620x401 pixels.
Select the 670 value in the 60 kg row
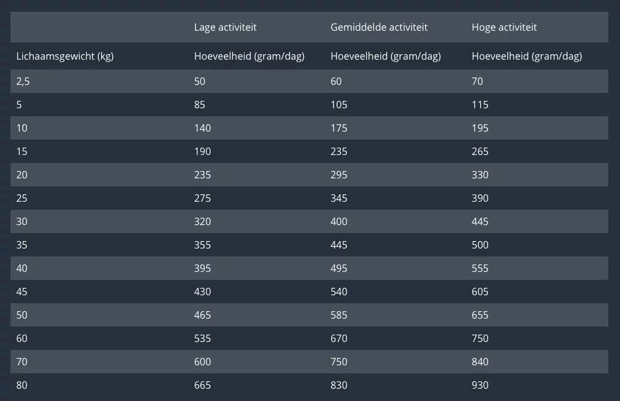pyautogui.click(x=339, y=338)
